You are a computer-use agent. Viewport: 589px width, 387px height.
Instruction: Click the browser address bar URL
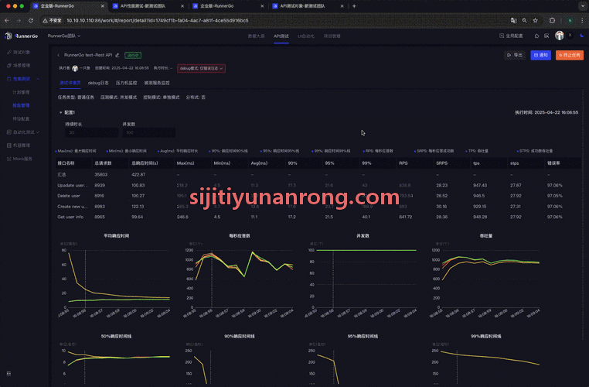(x=158, y=20)
